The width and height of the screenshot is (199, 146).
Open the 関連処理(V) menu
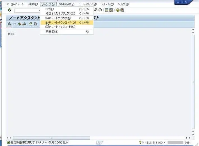pos(67,4)
